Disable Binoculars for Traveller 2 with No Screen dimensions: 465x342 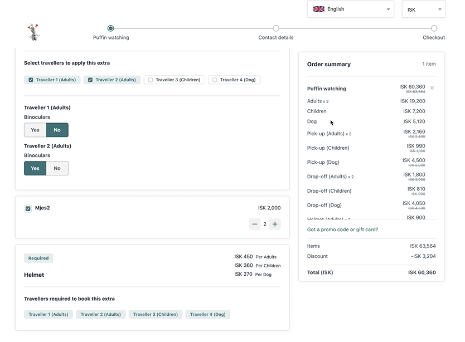click(x=56, y=167)
